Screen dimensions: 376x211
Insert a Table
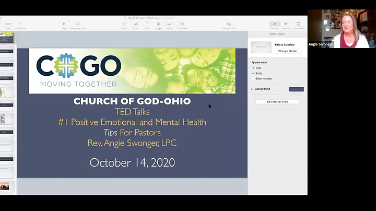[x=124, y=24]
